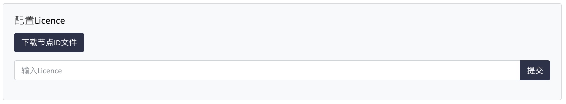566x104 pixels.
Task: Confirm Licence by clicking 提交
Action: [535, 70]
